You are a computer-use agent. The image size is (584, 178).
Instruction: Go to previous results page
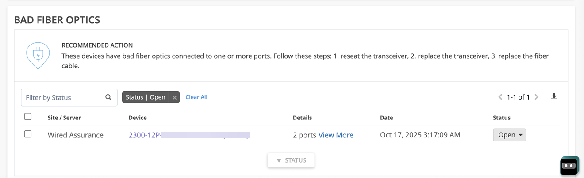[500, 97]
